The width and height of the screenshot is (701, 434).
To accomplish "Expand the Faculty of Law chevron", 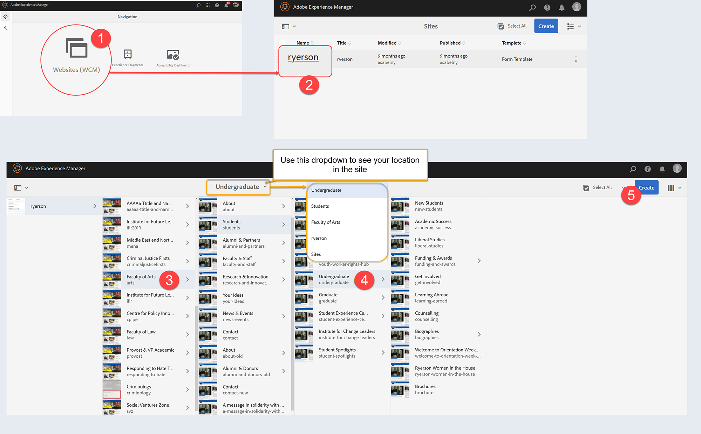I will pos(188,335).
